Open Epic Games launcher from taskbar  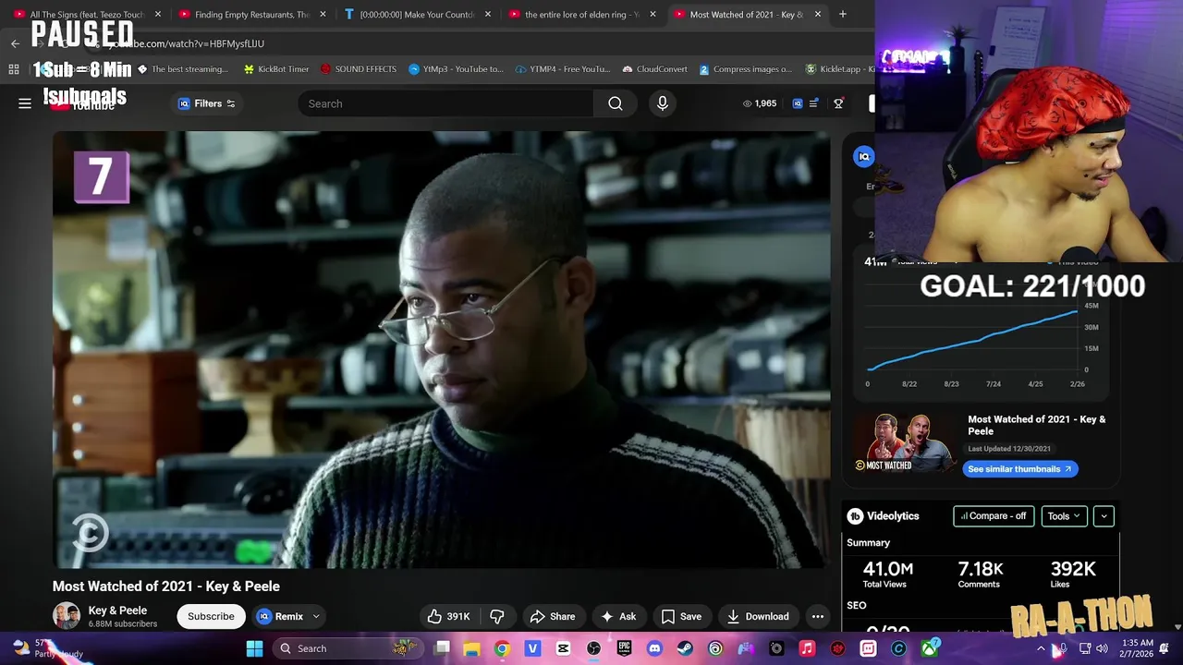pyautogui.click(x=624, y=648)
